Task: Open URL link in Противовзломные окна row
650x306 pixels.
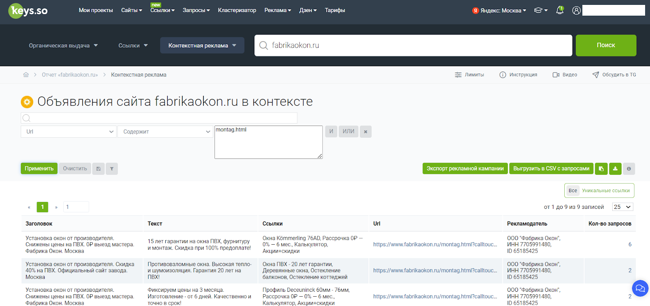Action: coord(435,271)
